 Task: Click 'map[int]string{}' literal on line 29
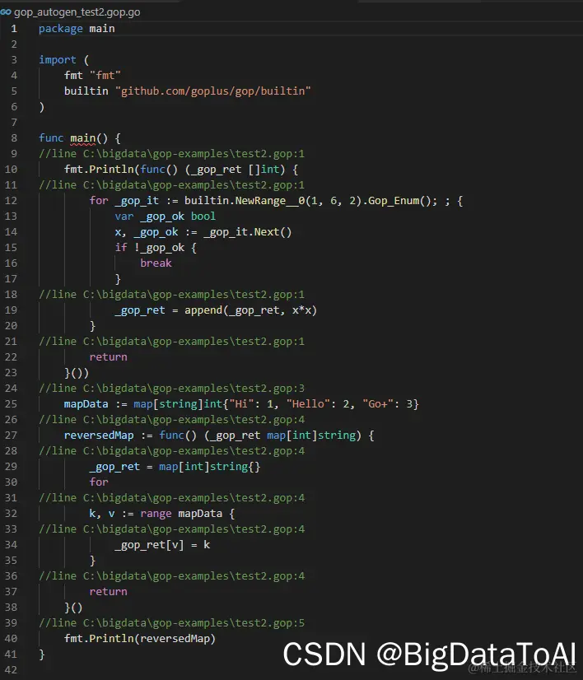[x=209, y=467]
